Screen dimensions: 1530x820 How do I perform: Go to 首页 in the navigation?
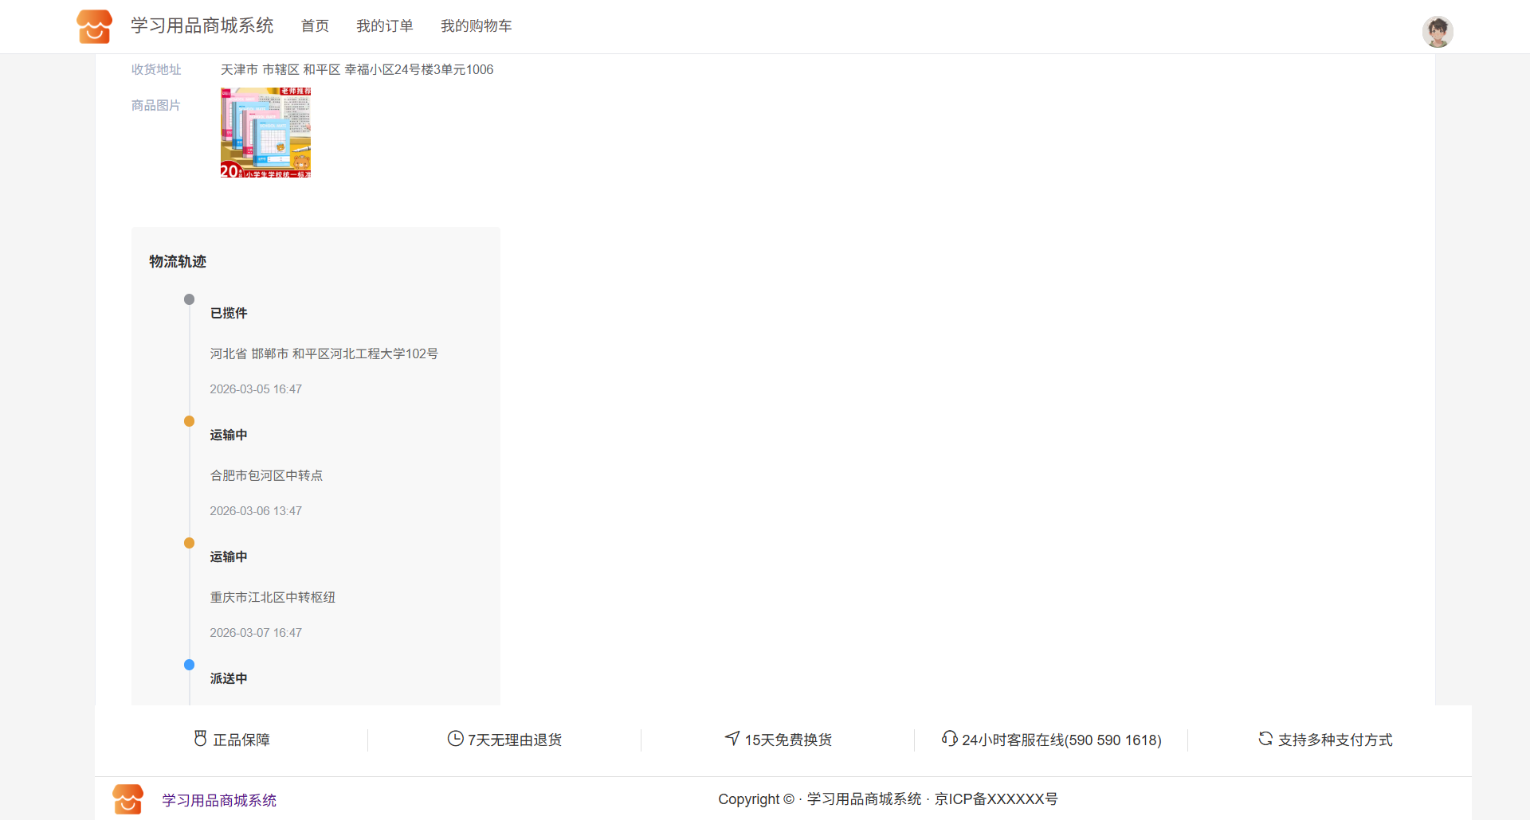[x=315, y=26]
